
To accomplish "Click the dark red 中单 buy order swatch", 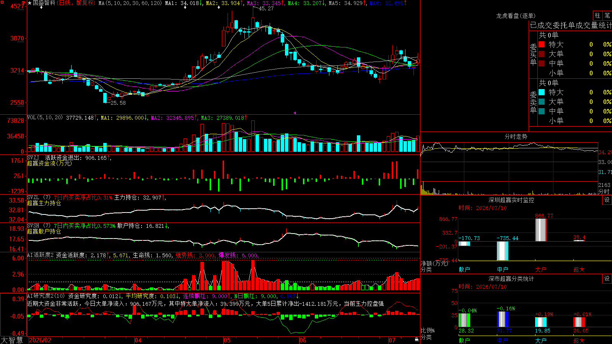I will 542,63.
